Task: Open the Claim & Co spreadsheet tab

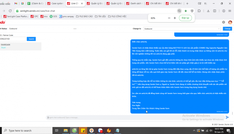Action: (x=36, y=3)
